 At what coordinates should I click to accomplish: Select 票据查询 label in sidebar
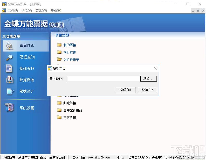[x=27, y=57]
